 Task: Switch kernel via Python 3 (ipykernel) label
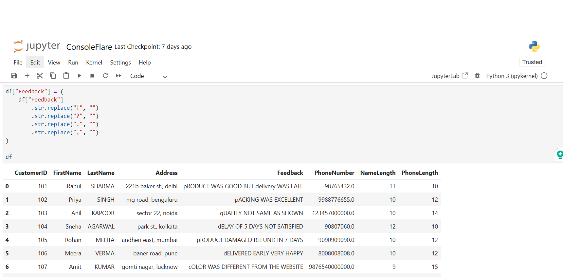[x=512, y=76]
